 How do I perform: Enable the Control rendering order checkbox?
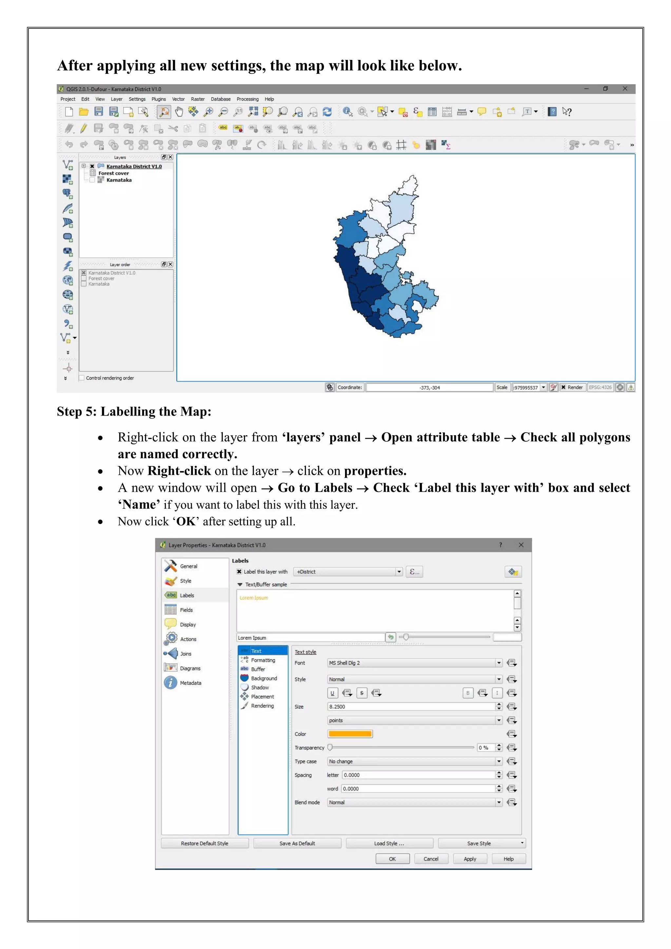tap(82, 378)
